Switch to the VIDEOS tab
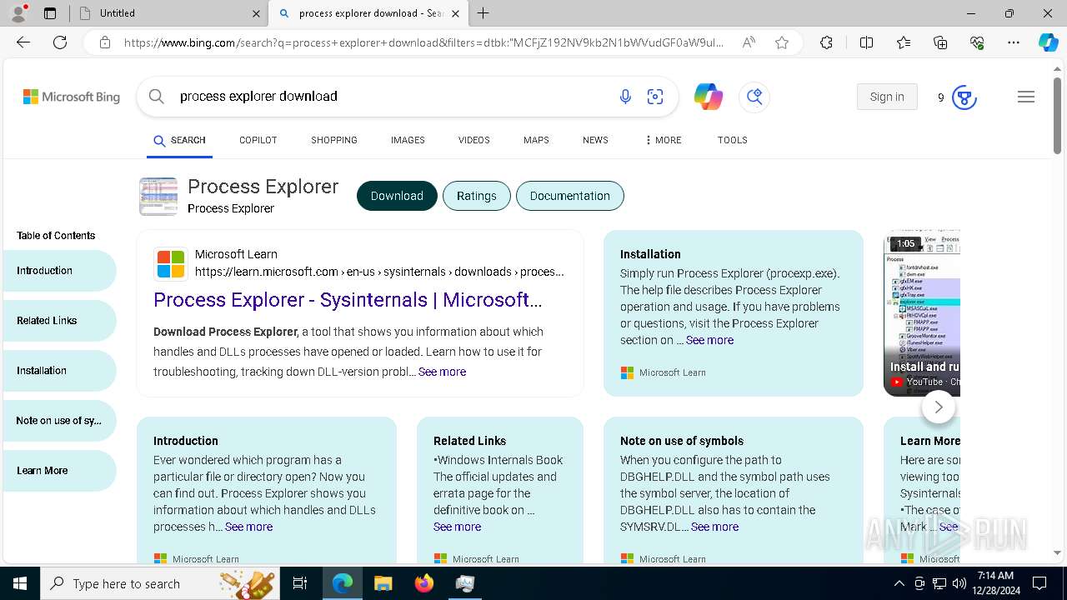 [x=473, y=140]
